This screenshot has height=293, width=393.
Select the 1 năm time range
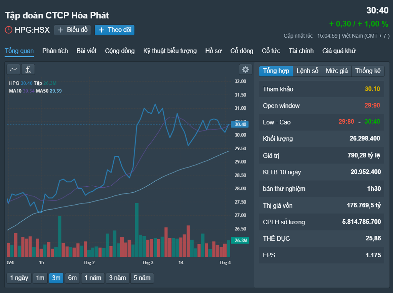coord(93,278)
